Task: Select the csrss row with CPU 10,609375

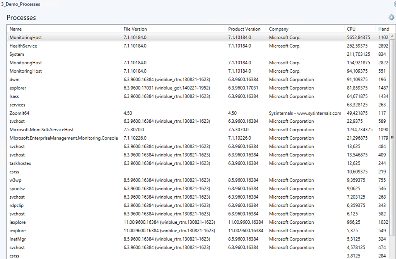Action: pyautogui.click(x=198, y=172)
